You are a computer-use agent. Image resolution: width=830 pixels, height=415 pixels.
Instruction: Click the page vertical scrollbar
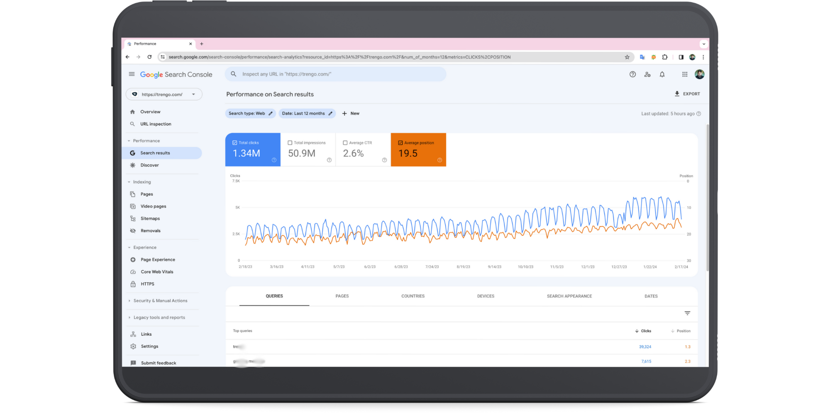point(708,197)
